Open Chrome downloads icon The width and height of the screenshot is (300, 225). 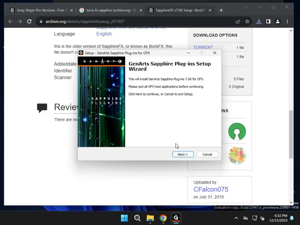tap(259, 21)
